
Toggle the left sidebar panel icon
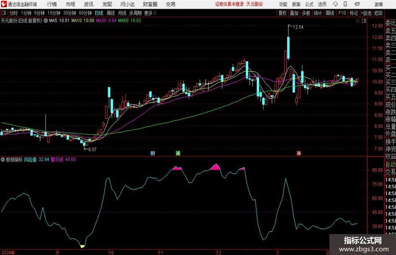click(4, 13)
